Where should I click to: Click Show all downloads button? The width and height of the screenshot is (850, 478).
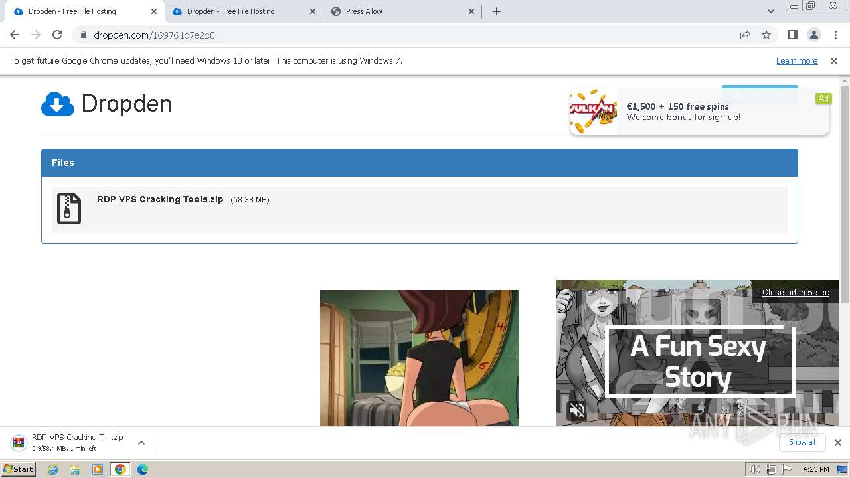tap(802, 442)
